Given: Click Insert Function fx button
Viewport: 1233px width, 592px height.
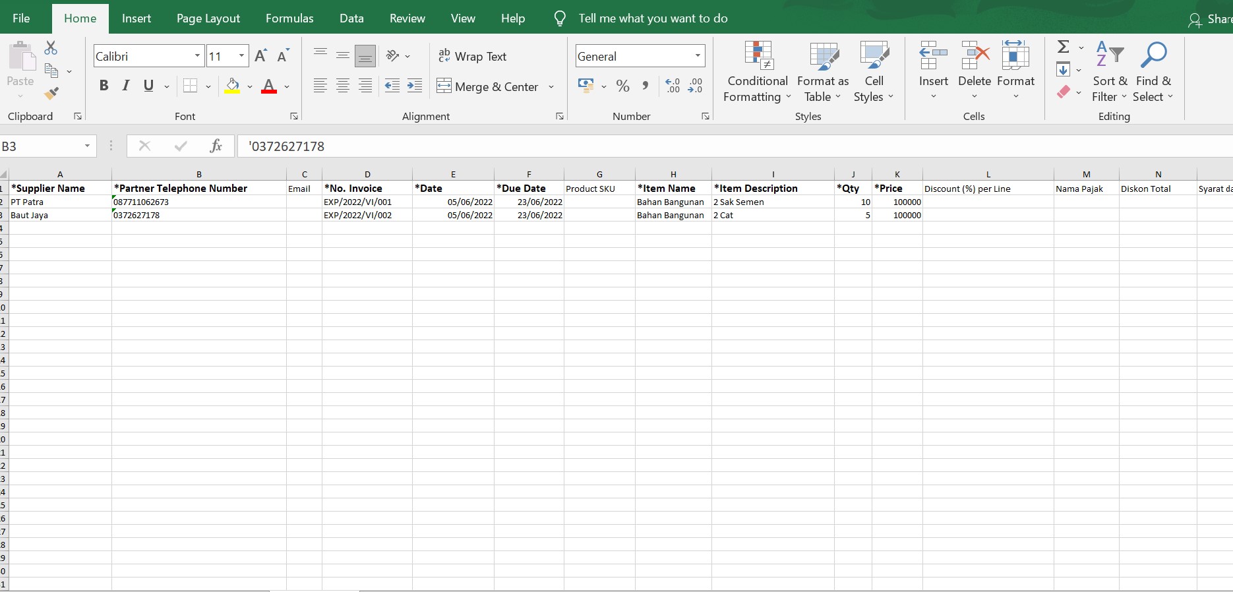Looking at the screenshot, I should click(216, 146).
